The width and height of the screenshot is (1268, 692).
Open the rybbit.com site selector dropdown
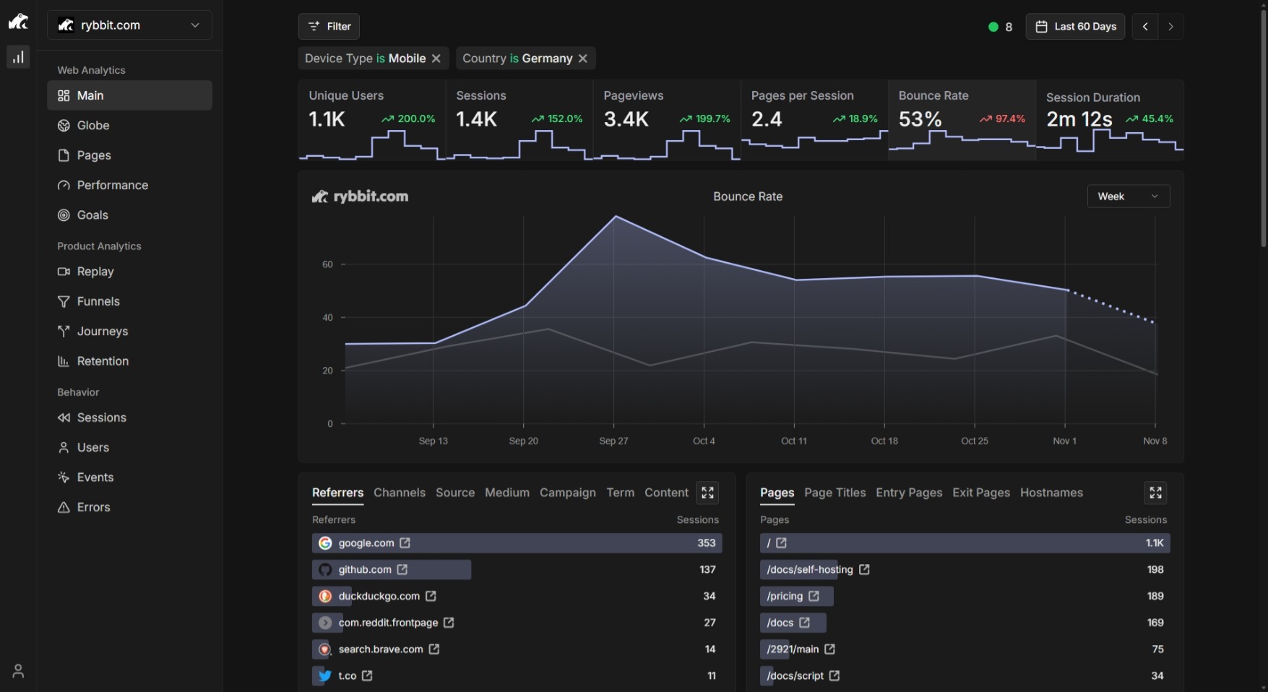[129, 25]
